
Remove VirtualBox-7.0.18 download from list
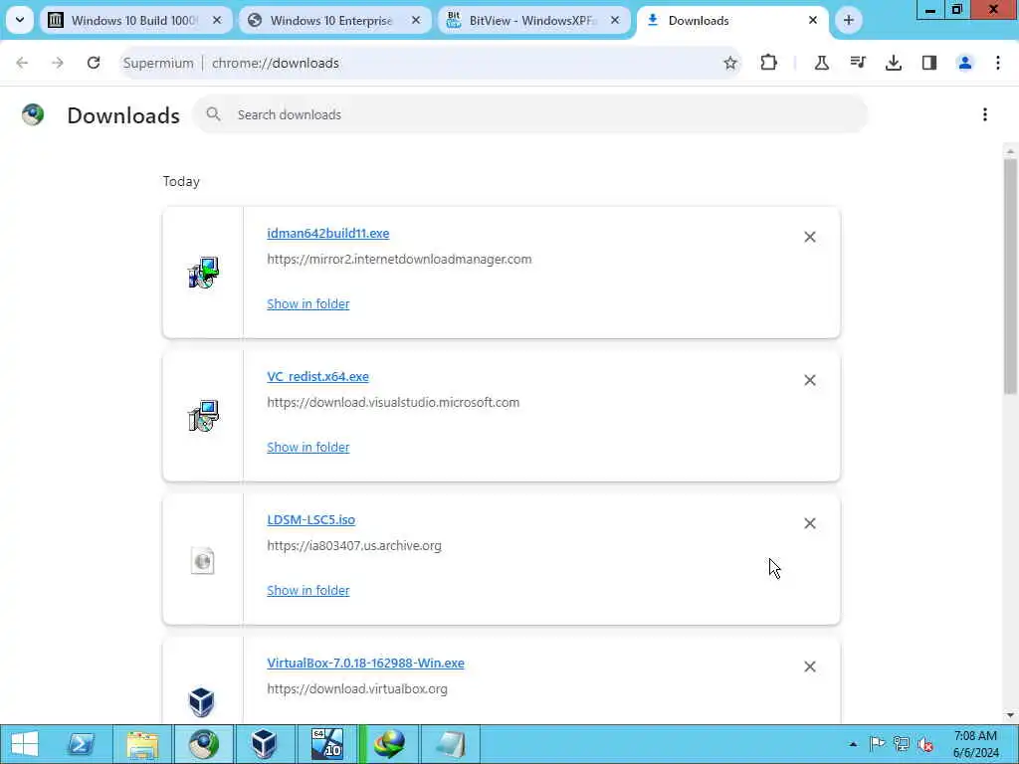point(810,667)
